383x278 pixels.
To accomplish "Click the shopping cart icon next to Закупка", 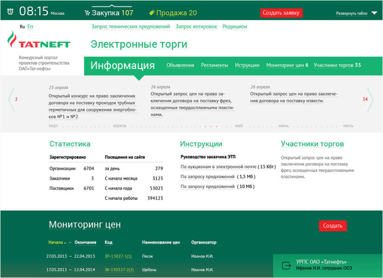I will click(87, 13).
